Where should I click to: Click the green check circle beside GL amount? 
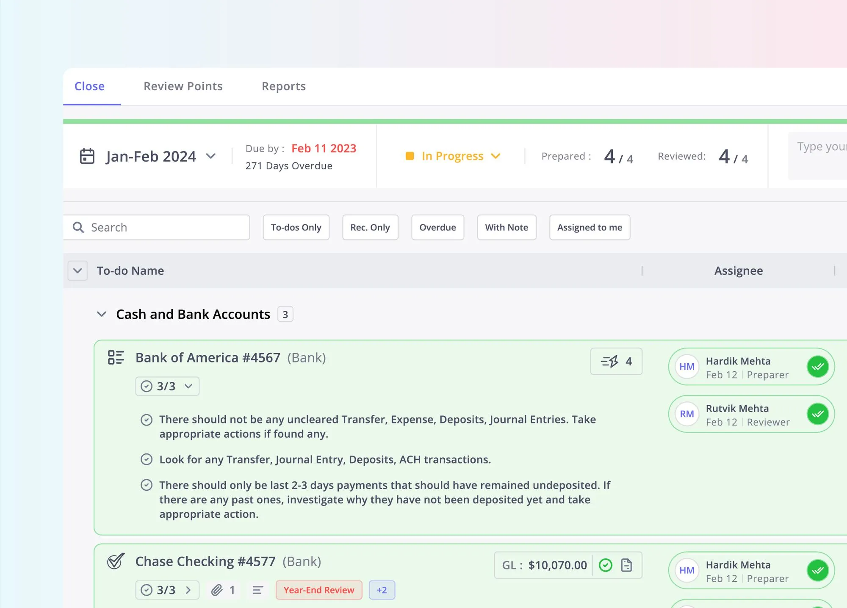pos(606,565)
